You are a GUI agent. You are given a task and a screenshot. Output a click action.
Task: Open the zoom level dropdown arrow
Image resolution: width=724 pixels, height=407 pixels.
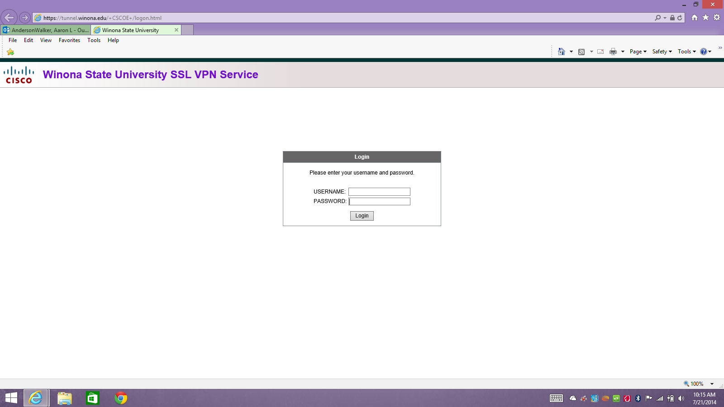click(712, 384)
